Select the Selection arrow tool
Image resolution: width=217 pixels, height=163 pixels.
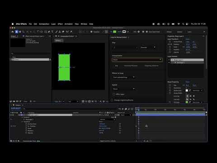pyautogui.click(x=17, y=32)
